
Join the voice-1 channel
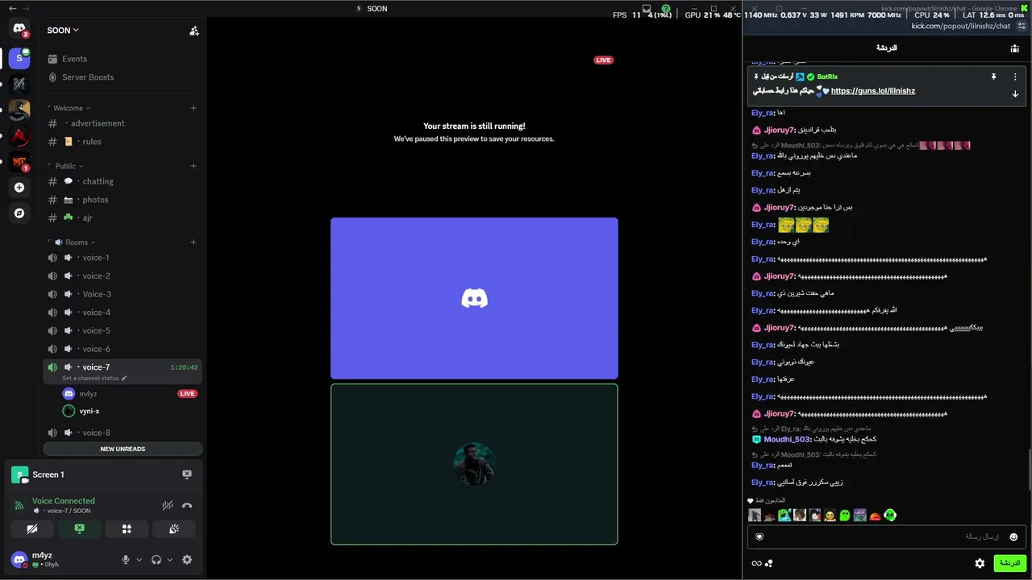coord(123,258)
